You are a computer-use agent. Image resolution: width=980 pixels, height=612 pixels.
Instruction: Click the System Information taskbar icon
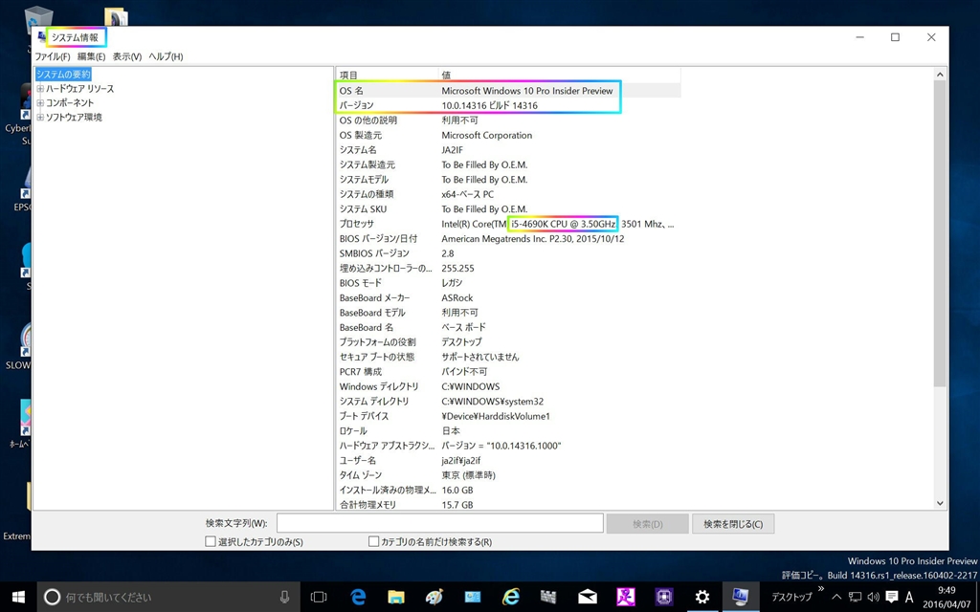[741, 597]
